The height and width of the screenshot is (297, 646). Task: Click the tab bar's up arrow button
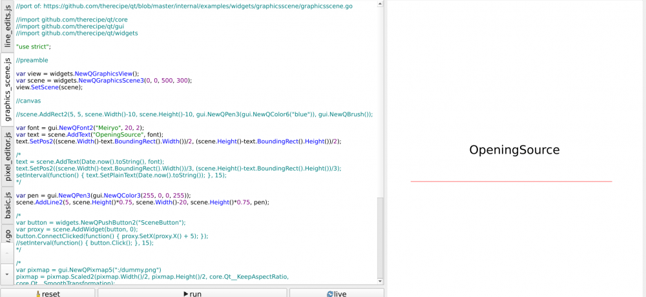7,253
